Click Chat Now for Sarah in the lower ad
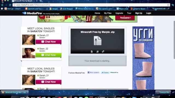The width and height of the screenshot is (175, 98). coord(48,82)
